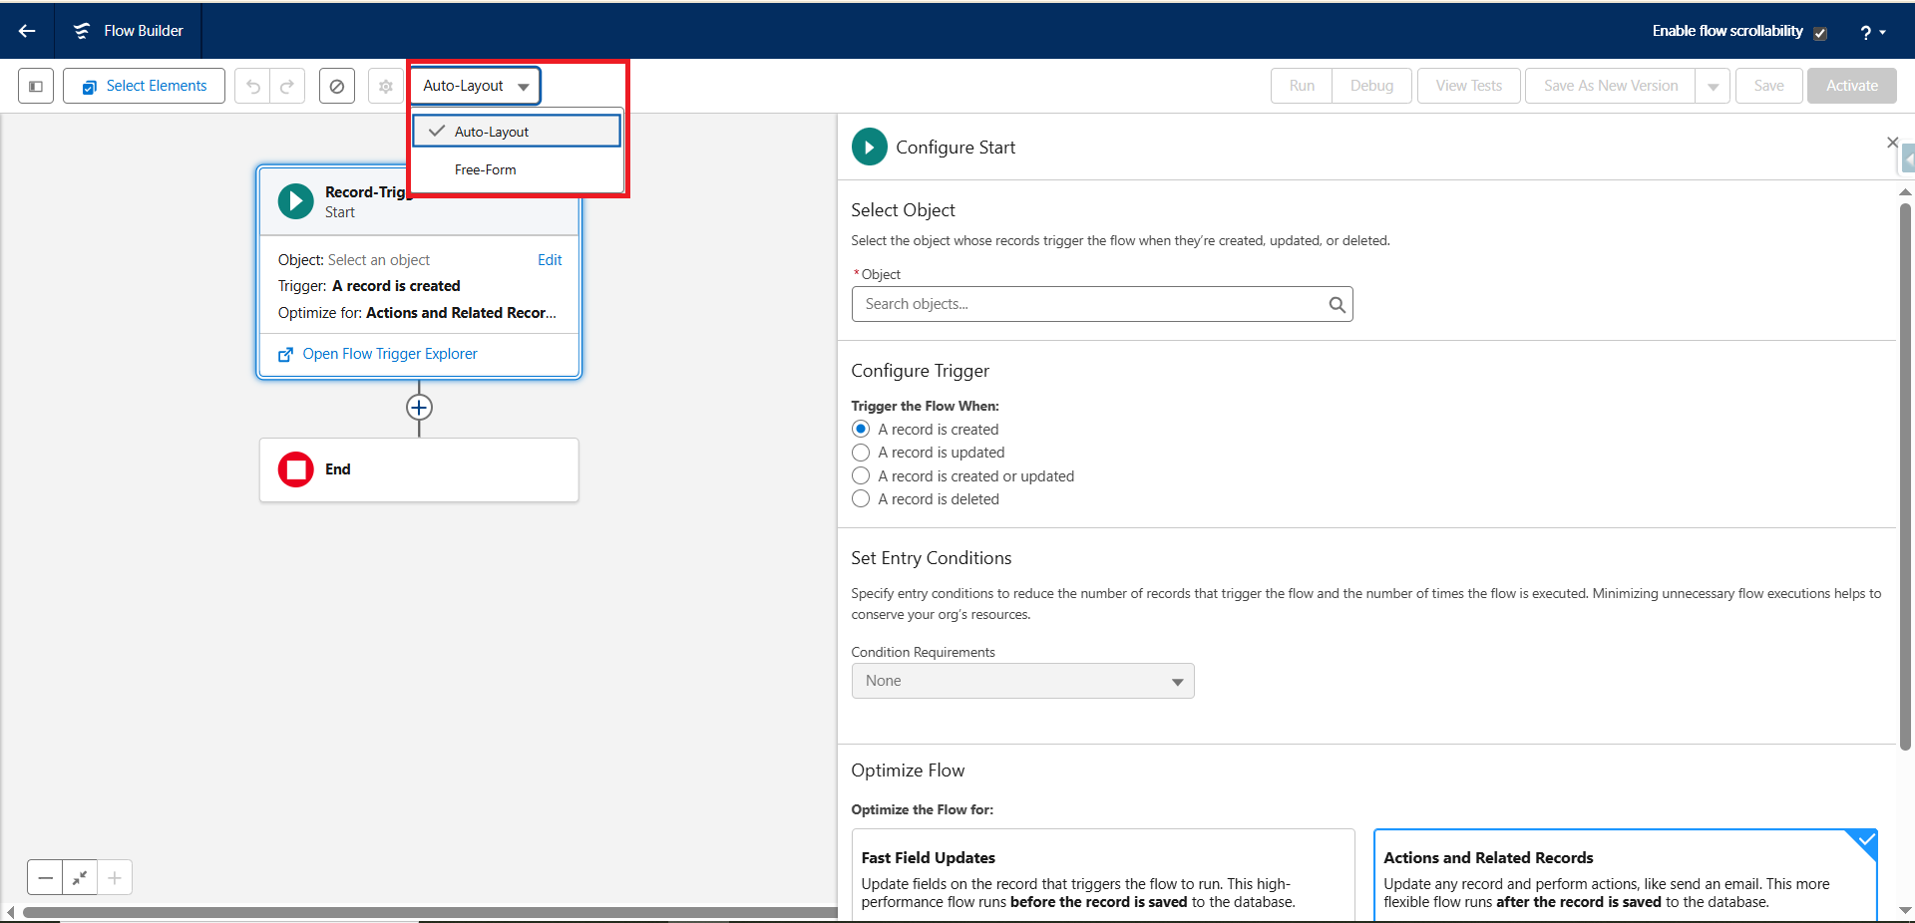Screen dimensions: 1915x923
Task: Select Auto-Layout menu option
Action: (x=492, y=132)
